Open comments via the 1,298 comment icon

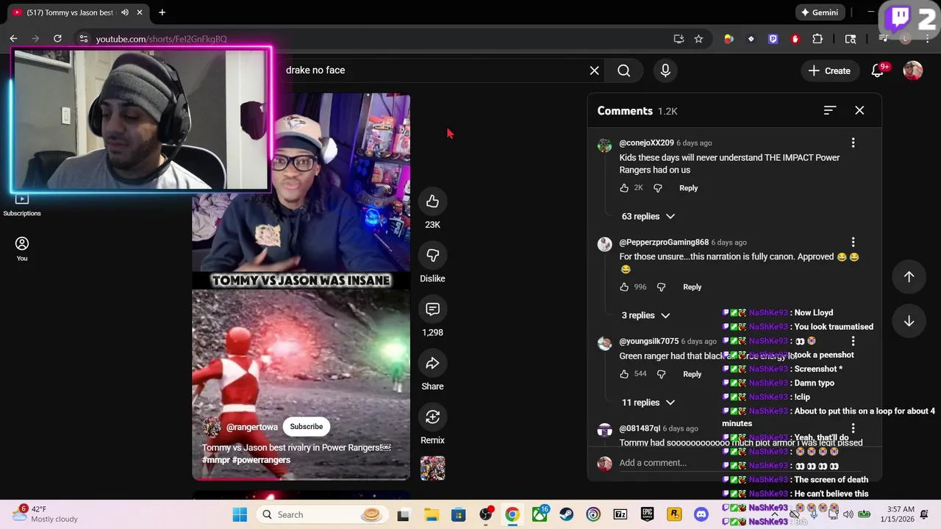tap(432, 309)
